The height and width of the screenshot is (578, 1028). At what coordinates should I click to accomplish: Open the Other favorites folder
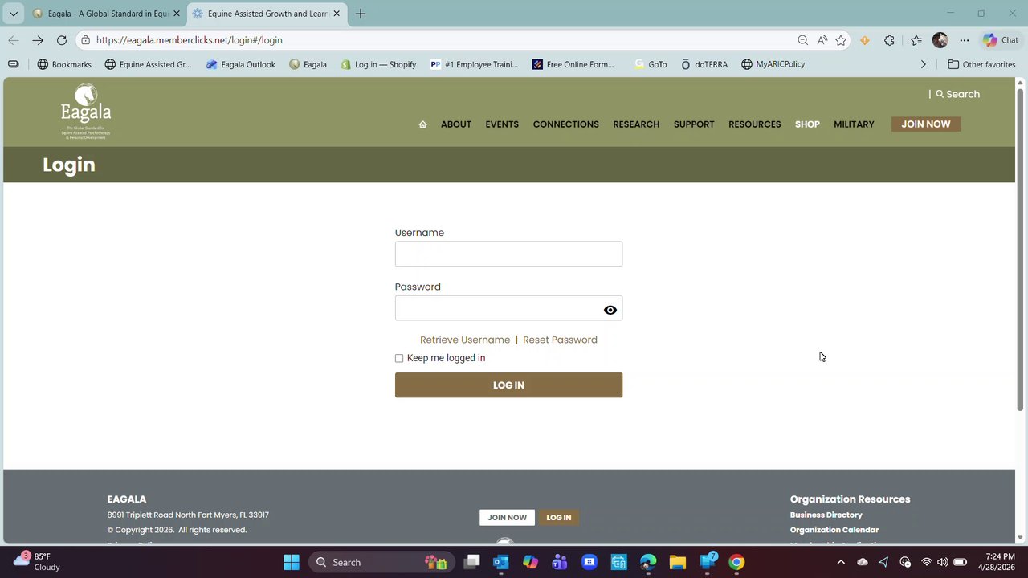pyautogui.click(x=982, y=64)
